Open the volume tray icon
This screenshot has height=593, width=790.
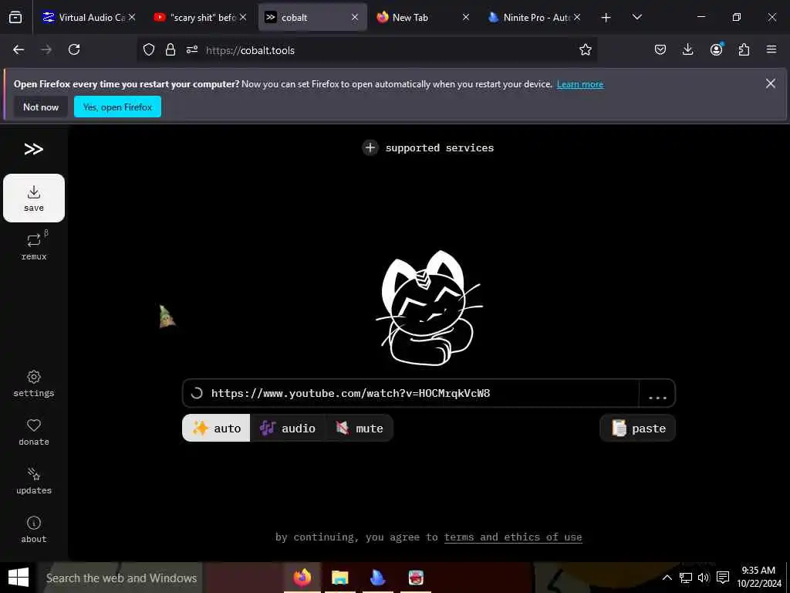click(x=704, y=578)
